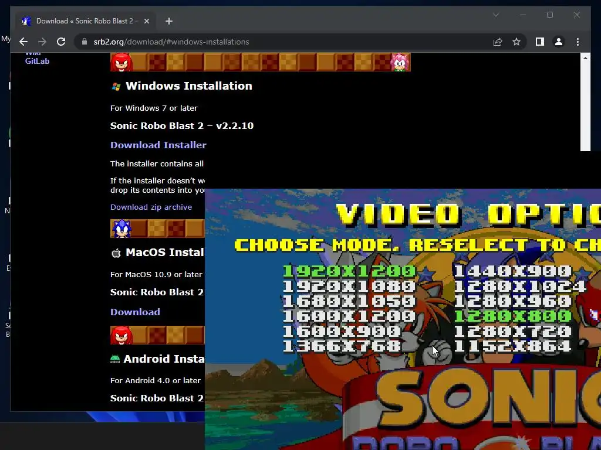This screenshot has width=601, height=450.
Task: Choose the 1280x720 resolution
Action: click(512, 331)
